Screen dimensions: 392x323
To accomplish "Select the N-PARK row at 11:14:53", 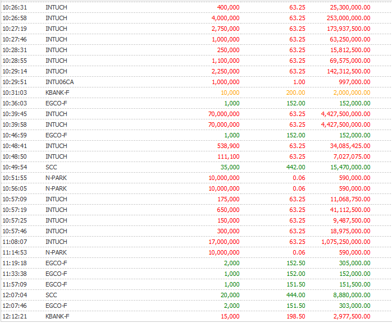I will [x=196, y=252].
